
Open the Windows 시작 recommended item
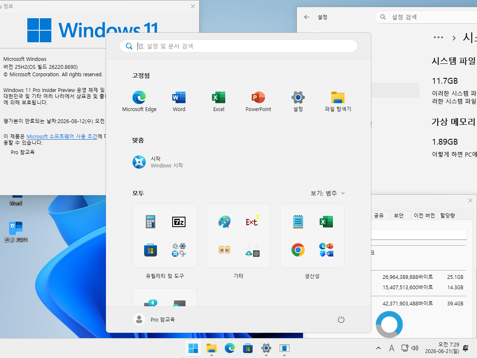pos(158,162)
